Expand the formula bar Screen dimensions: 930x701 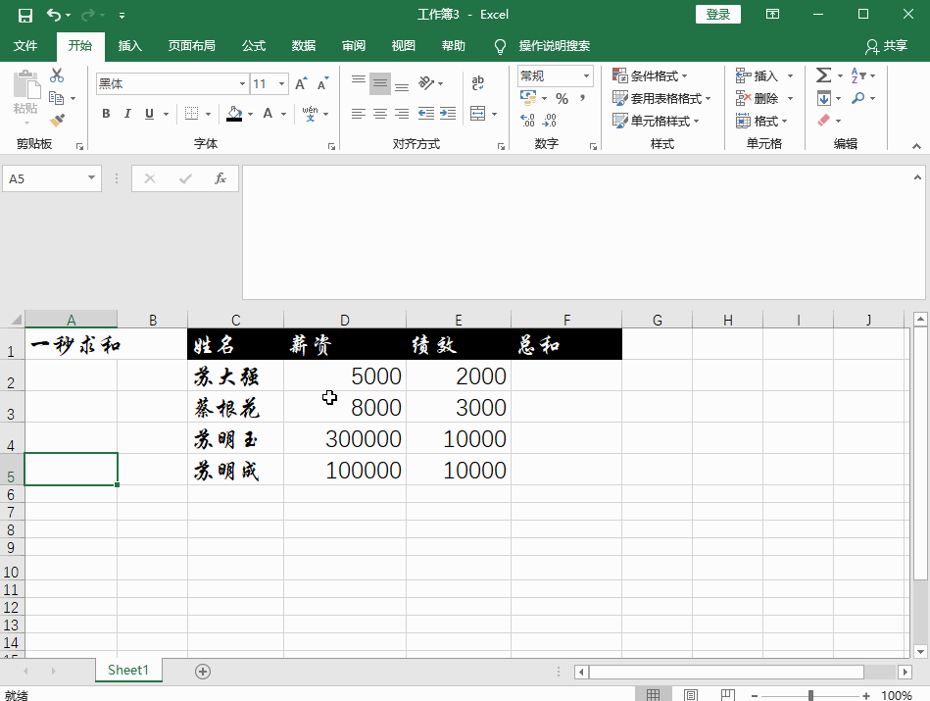pyautogui.click(x=917, y=176)
